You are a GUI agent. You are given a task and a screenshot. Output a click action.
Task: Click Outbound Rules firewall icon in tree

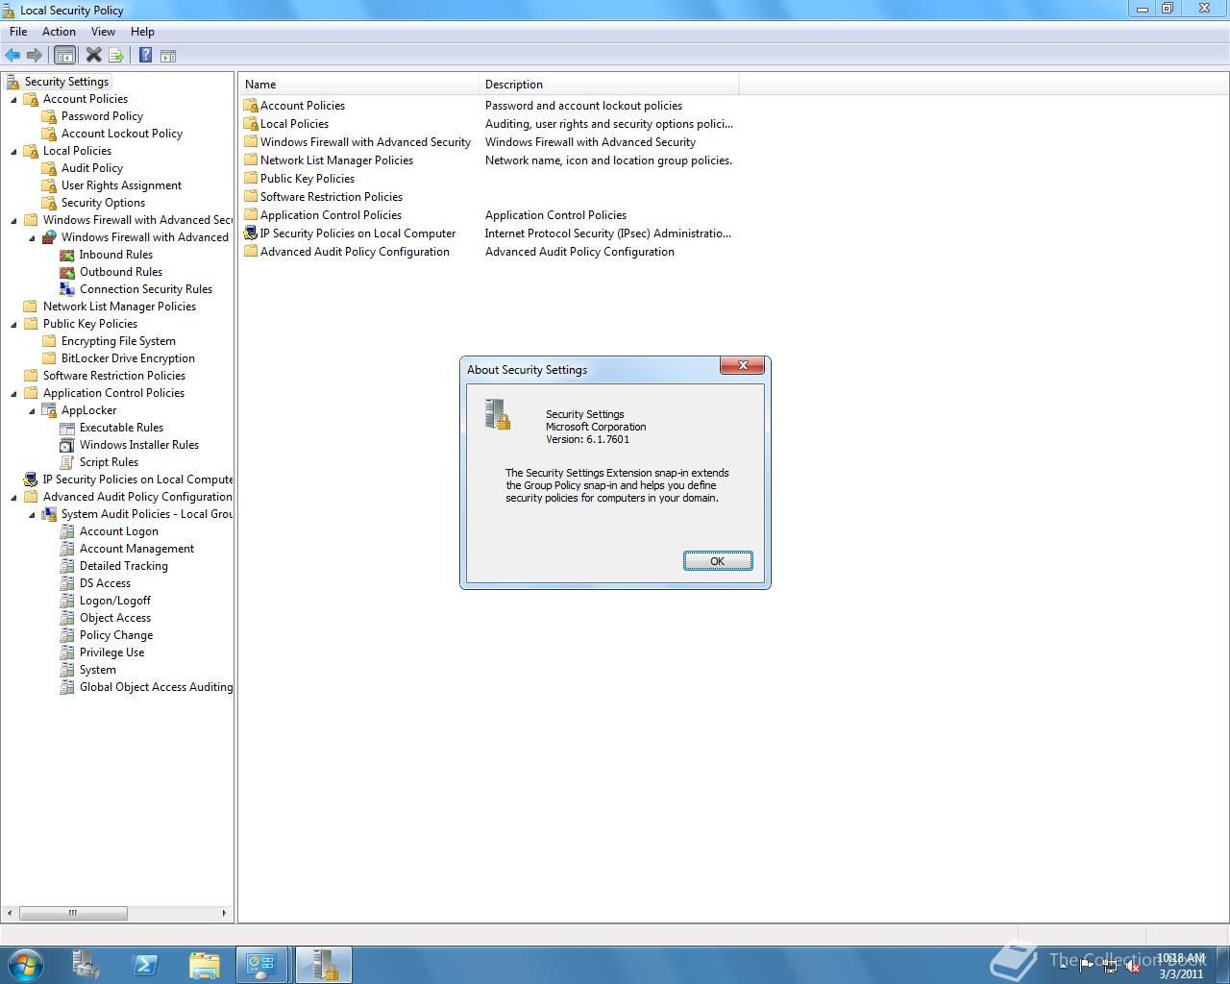[x=67, y=272]
